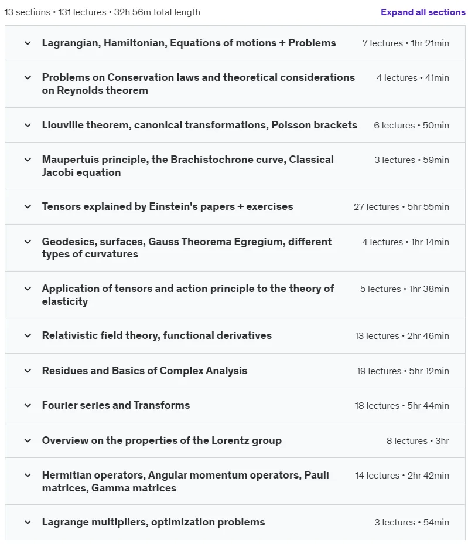The image size is (468, 546).
Task: Select the Fourier series and Transforms heading
Action: (x=116, y=405)
